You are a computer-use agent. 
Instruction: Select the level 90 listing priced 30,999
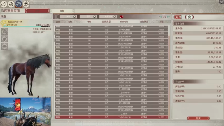[111, 114]
